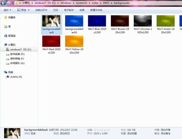Select the Win7-Red-1920x1200 image thumbnail

(x=51, y=41)
